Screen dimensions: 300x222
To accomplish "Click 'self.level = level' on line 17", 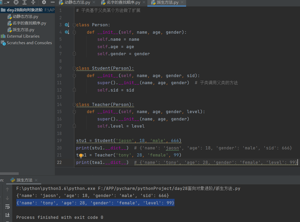I will tap(121, 126).
